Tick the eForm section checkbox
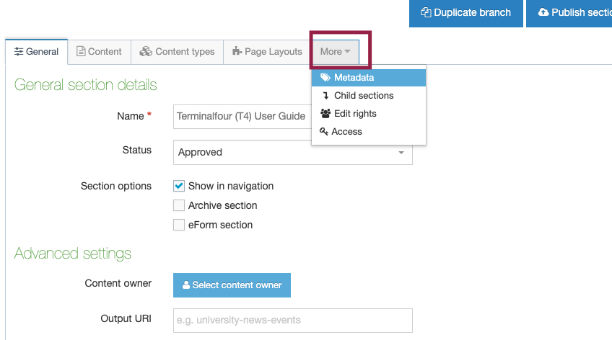Viewport: 612px width, 340px height. coord(179,225)
